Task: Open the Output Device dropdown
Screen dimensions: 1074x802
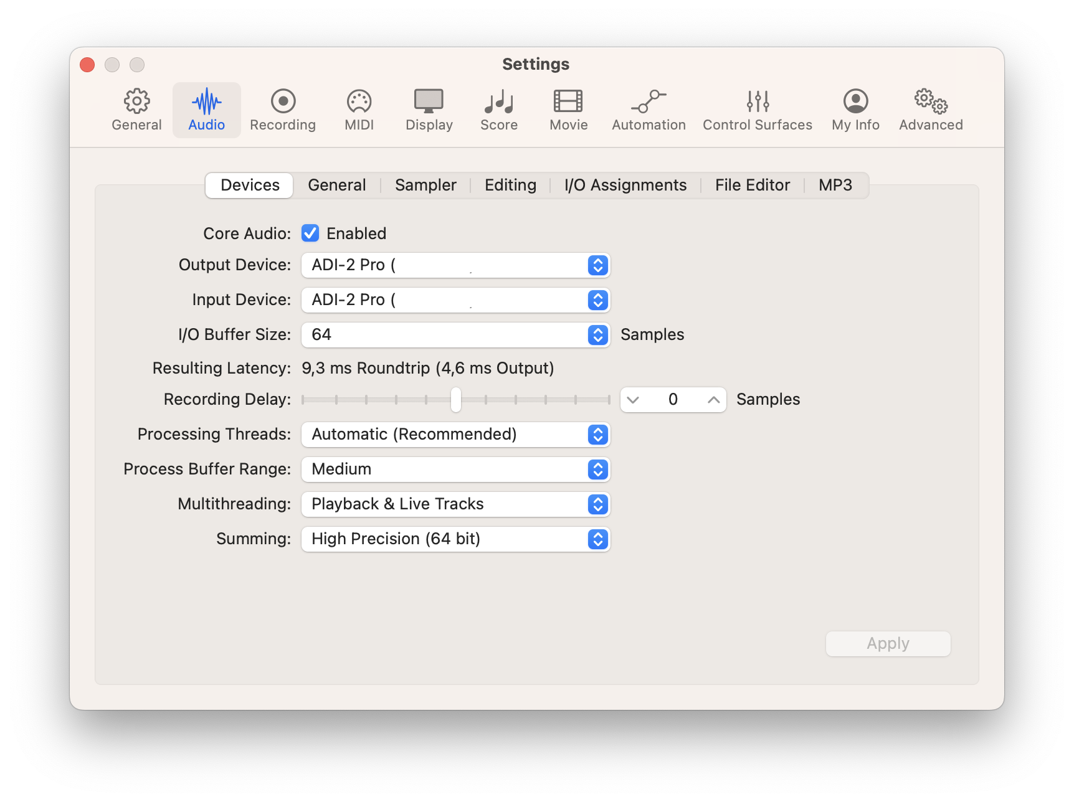Action: click(x=455, y=265)
